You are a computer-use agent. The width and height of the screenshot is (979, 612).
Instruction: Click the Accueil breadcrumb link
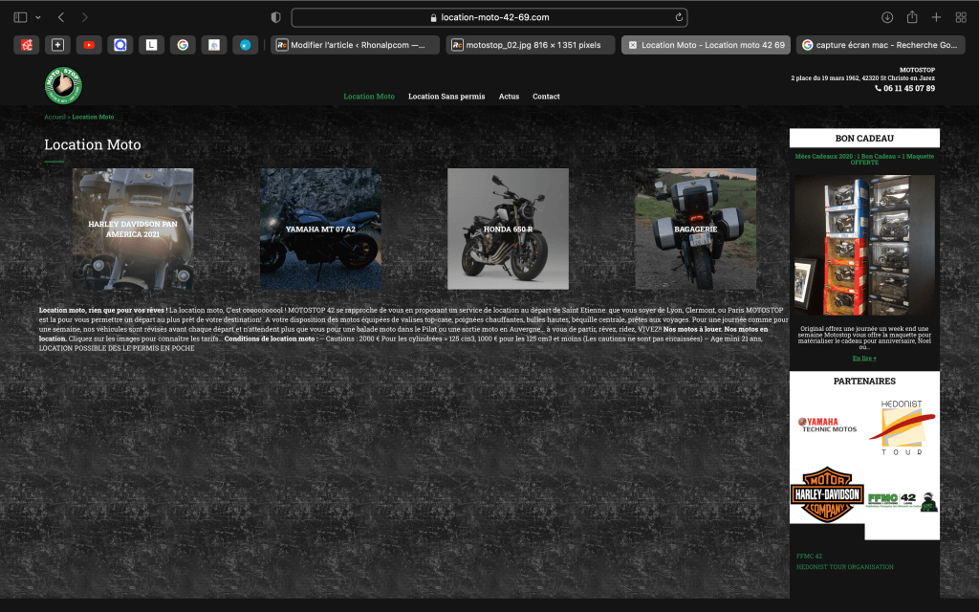[54, 117]
